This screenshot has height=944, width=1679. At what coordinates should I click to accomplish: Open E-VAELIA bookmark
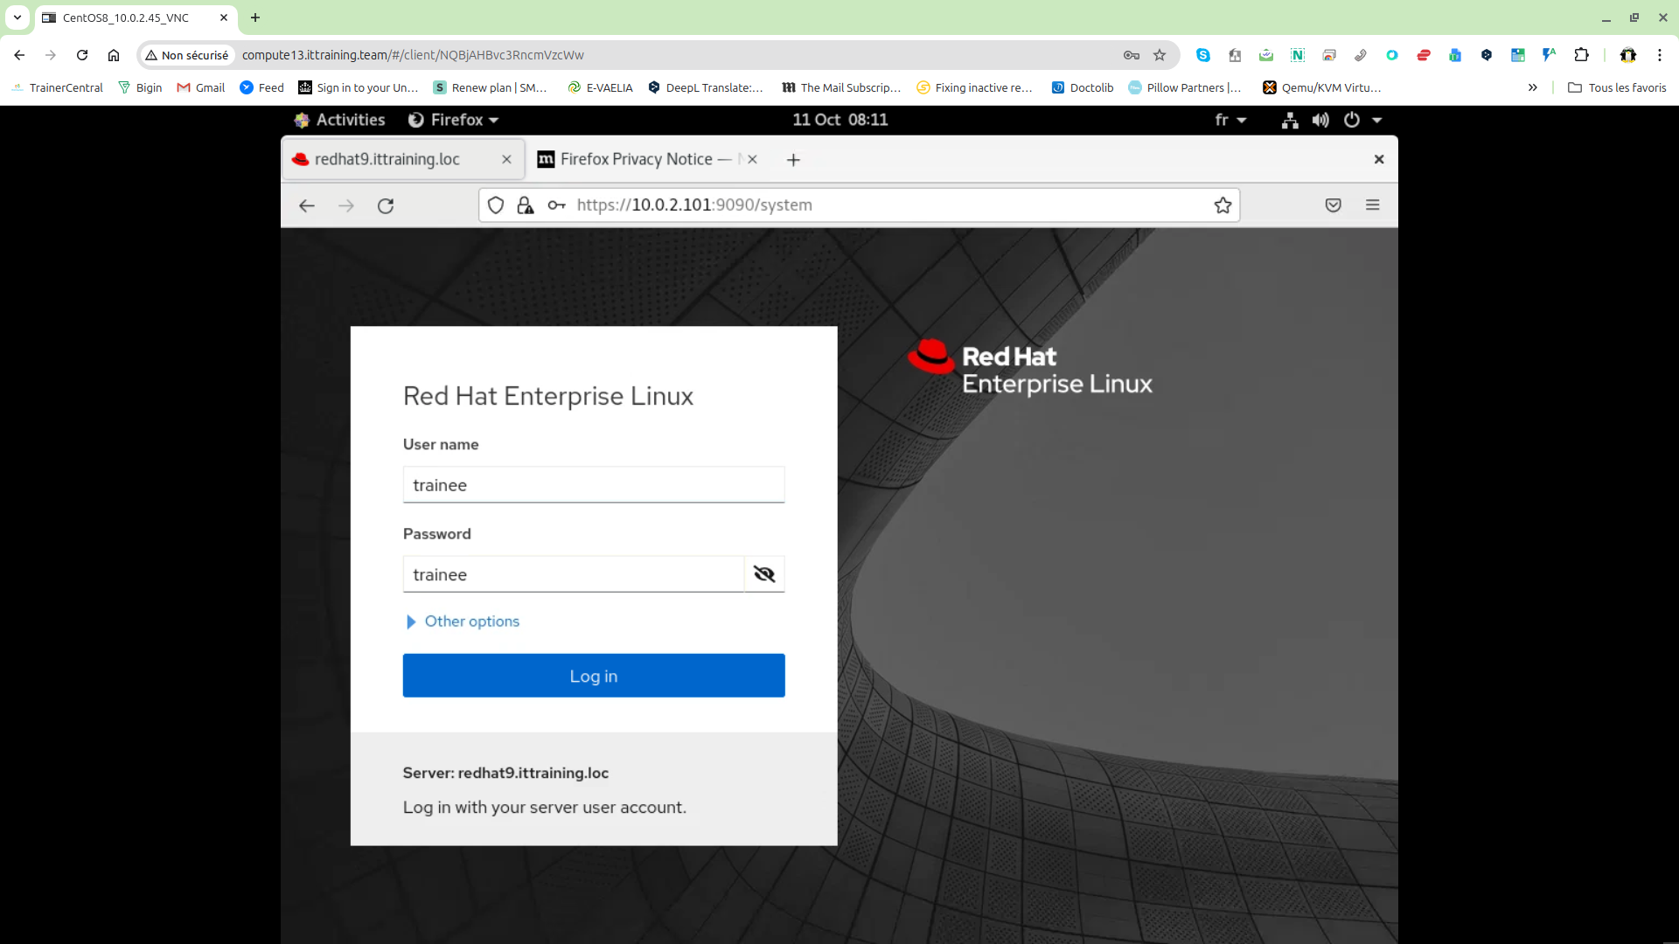600,87
